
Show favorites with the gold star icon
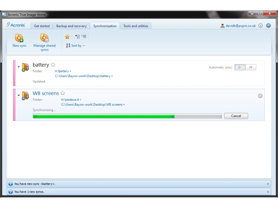tap(67, 37)
